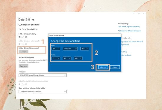Open the hour dropdown showing 7
The width and height of the screenshot is (162, 110).
point(56,58)
